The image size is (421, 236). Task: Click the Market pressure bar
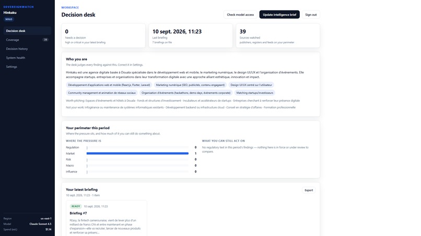click(x=137, y=154)
